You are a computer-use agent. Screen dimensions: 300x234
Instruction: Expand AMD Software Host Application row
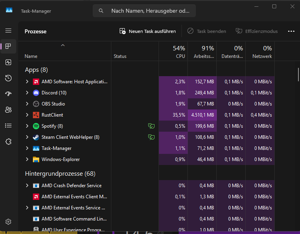pyautogui.click(x=27, y=82)
